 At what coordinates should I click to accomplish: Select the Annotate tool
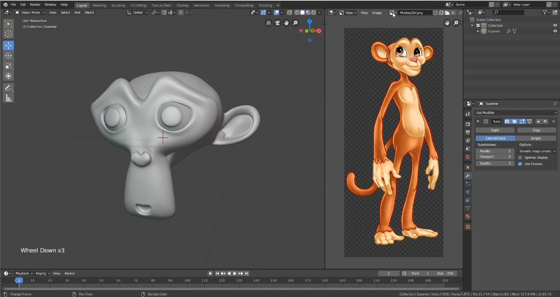coord(8,88)
